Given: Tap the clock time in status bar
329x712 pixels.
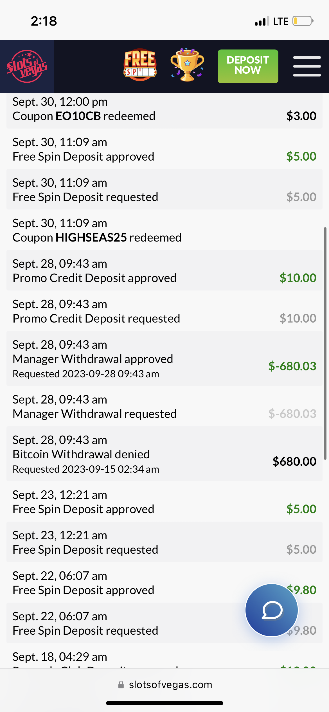Looking at the screenshot, I should pyautogui.click(x=44, y=21).
